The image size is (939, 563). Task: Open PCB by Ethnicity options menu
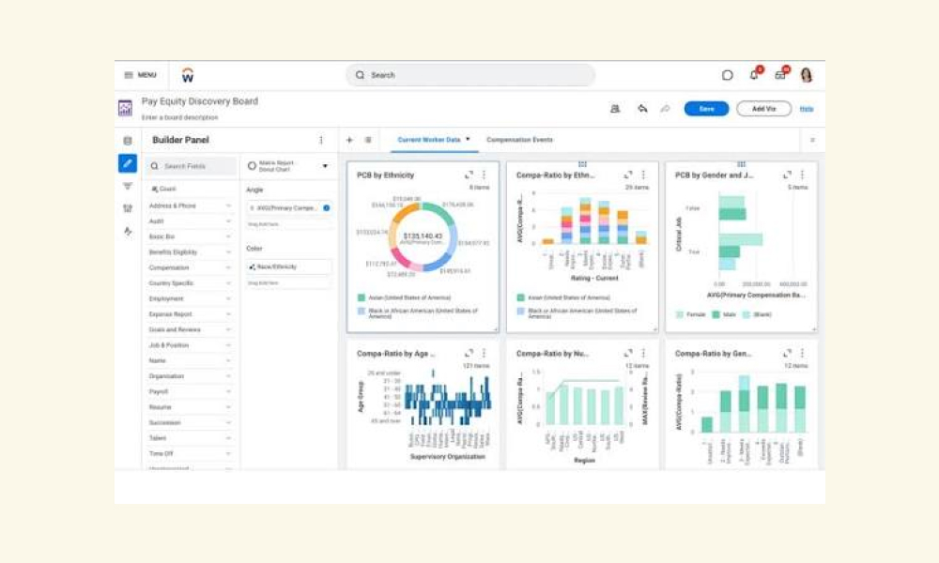484,175
